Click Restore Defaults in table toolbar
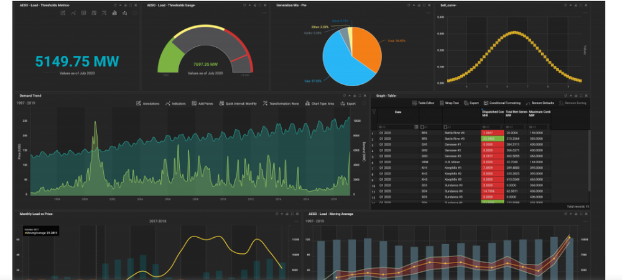 coord(540,103)
